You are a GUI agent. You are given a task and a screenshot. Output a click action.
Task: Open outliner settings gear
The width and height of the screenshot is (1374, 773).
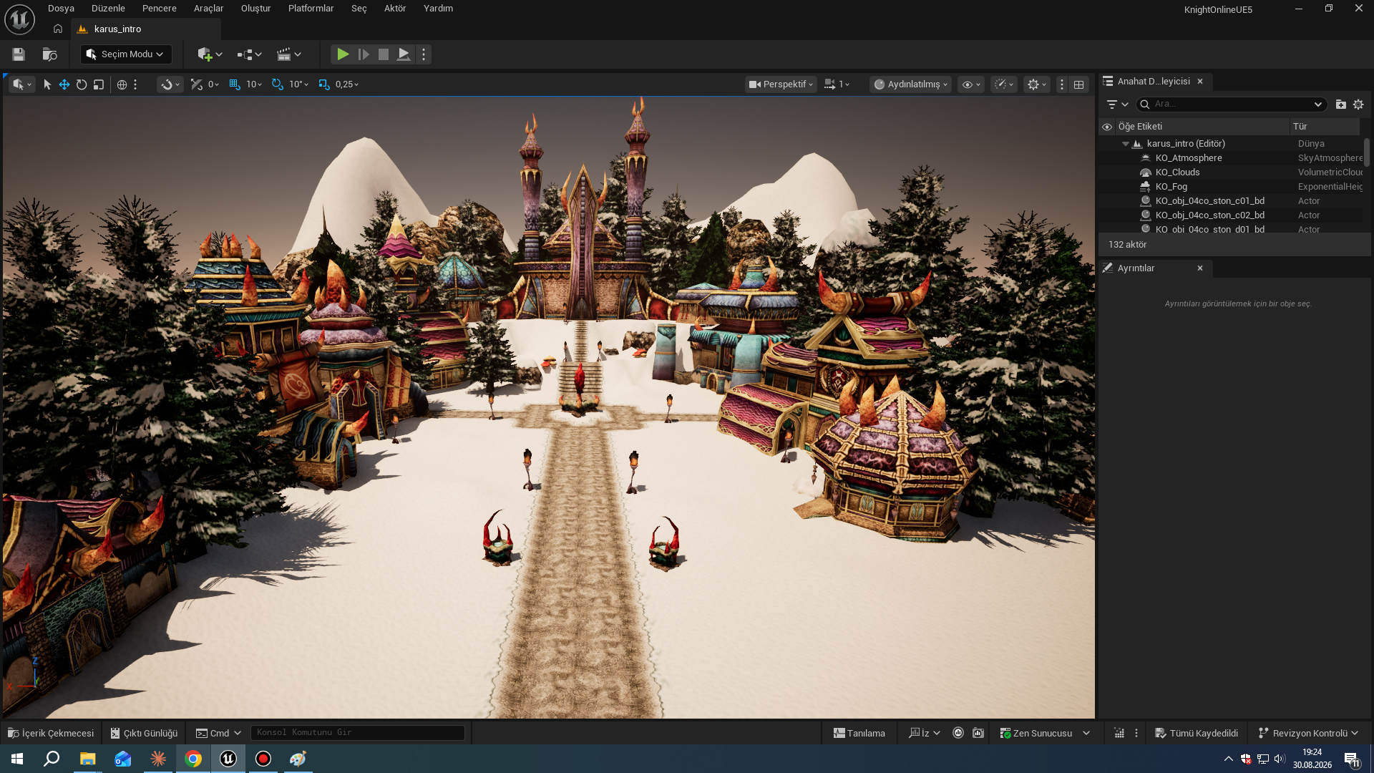pos(1358,104)
